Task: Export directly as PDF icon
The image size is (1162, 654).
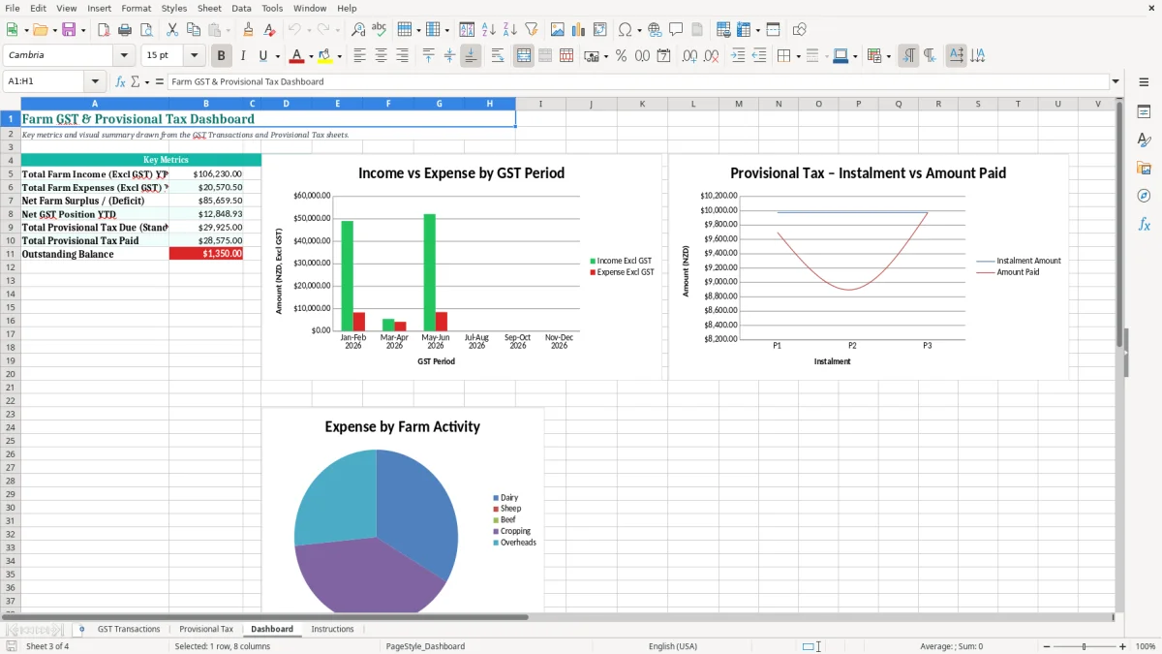Action: pos(104,30)
